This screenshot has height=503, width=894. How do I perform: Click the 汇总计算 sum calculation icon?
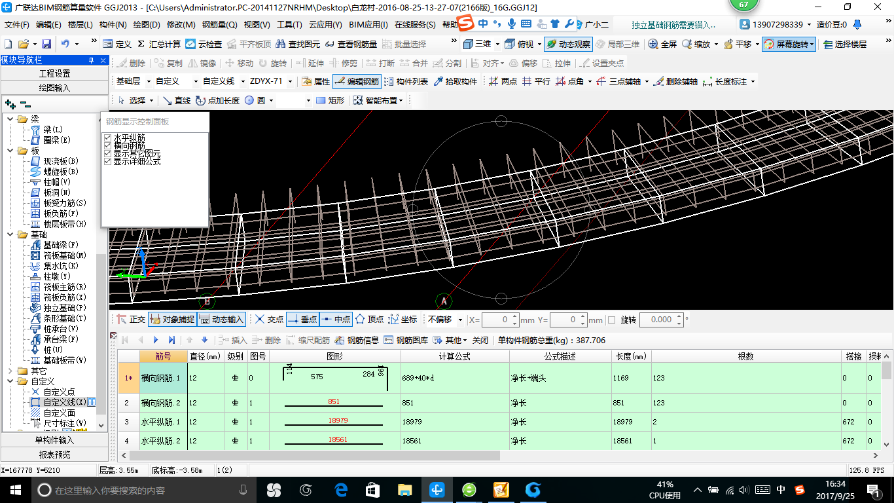159,45
